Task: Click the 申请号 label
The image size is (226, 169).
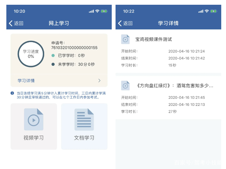Action: (x=58, y=43)
